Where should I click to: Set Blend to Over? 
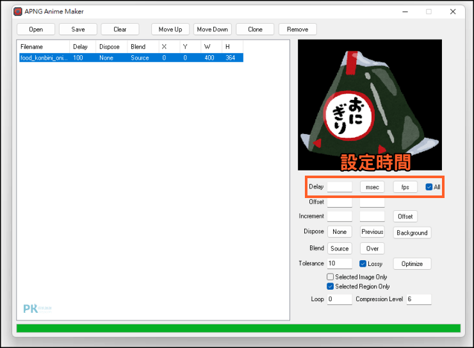372,249
